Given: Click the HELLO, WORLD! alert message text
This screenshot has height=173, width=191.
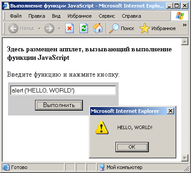Looking at the screenshot, I should pyautogui.click(x=135, y=127).
